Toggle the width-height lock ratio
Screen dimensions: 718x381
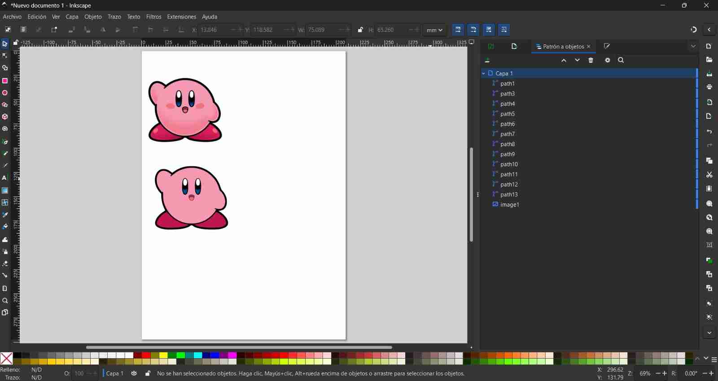point(360,30)
